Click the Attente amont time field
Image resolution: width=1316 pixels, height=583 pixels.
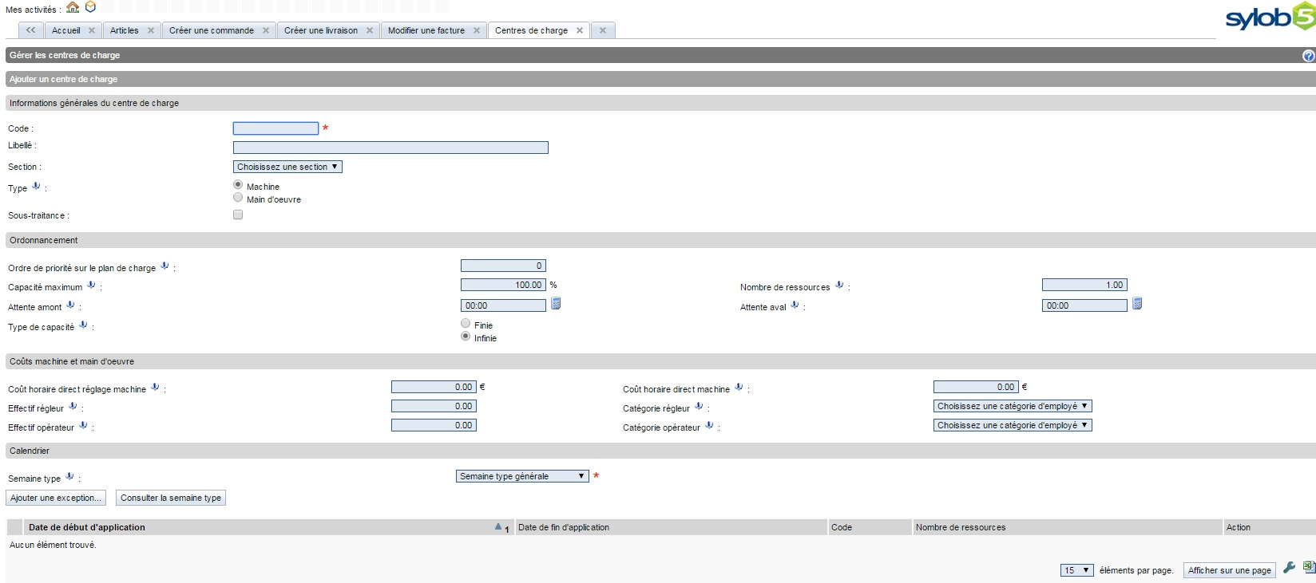pyautogui.click(x=503, y=305)
